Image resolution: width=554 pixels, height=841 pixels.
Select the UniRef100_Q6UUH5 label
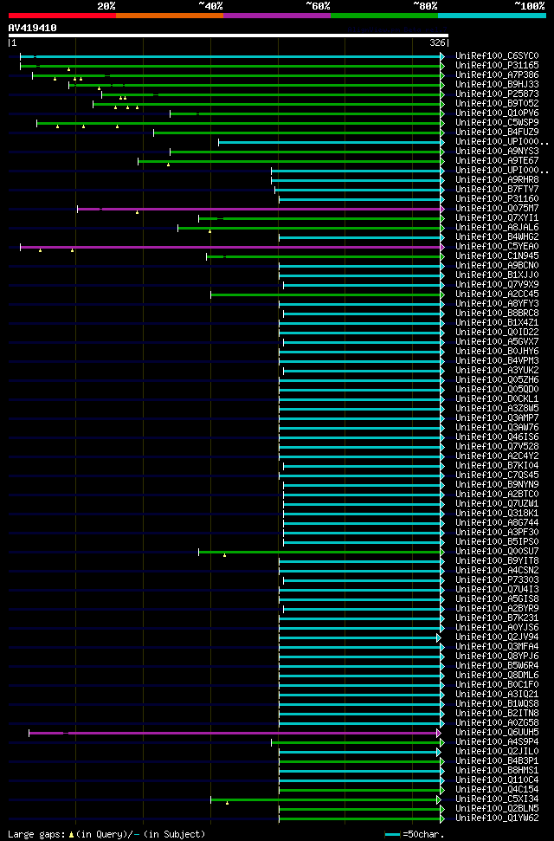(x=497, y=732)
